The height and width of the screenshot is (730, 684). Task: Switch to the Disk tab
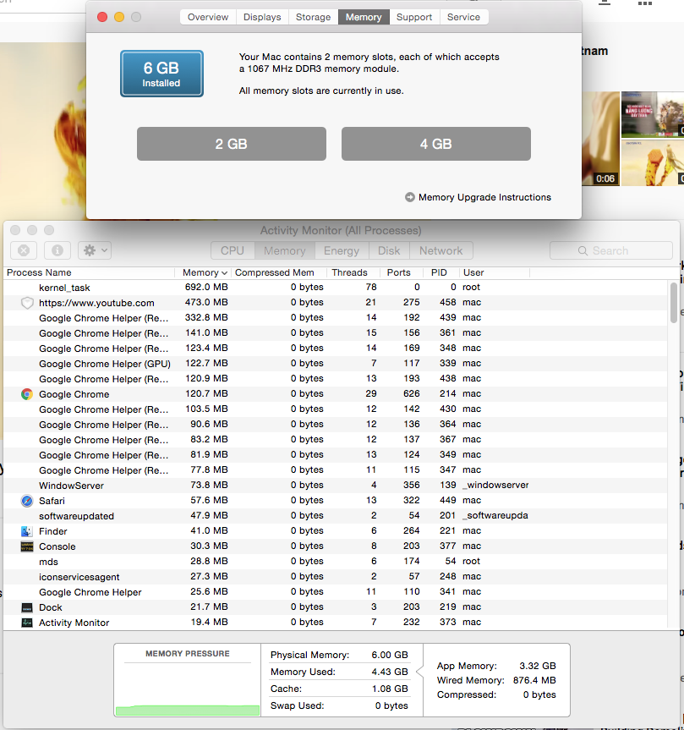pos(389,250)
